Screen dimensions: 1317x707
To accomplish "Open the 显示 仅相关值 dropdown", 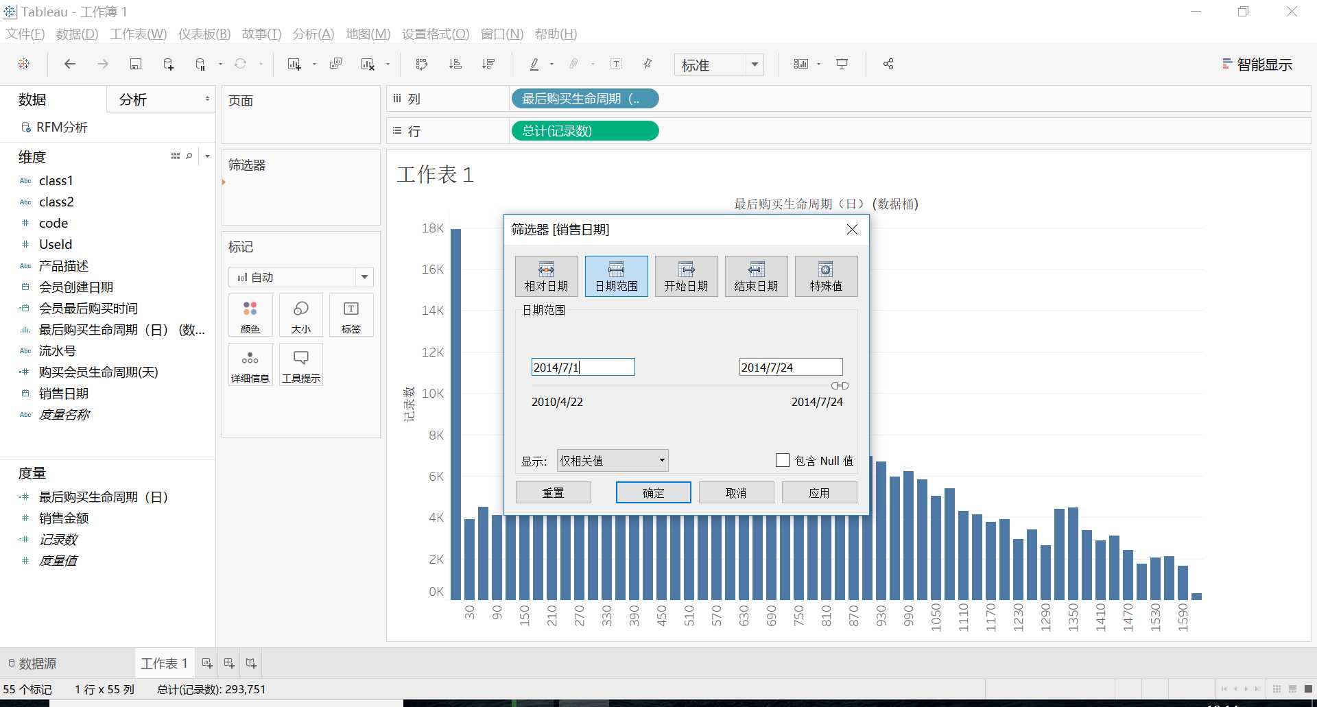I will pyautogui.click(x=613, y=460).
